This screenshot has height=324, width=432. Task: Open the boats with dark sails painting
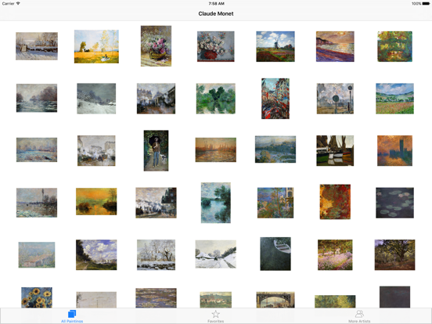(335, 150)
